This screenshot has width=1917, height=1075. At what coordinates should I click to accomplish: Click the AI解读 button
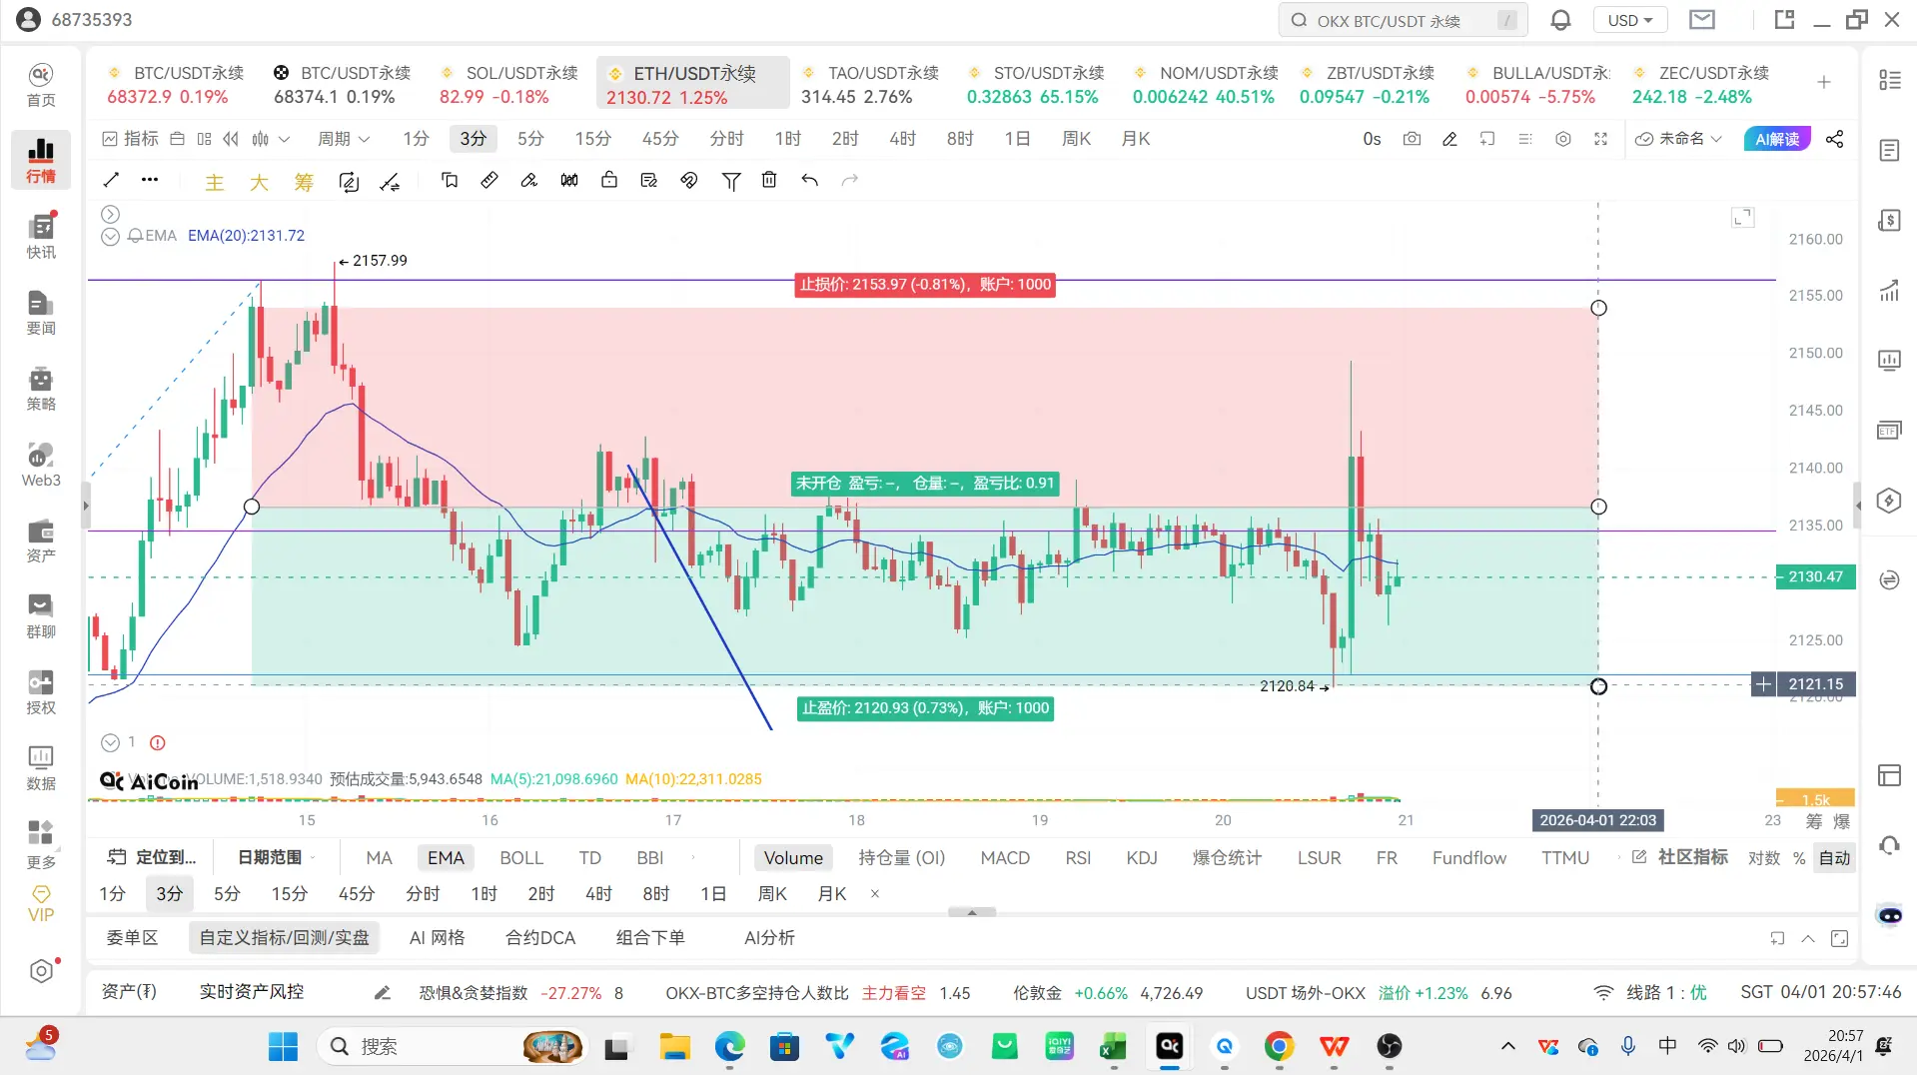[1777, 139]
